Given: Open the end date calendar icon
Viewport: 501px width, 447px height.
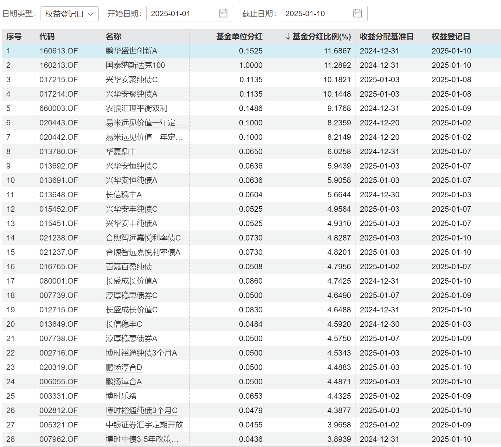Looking at the screenshot, I should coord(357,14).
